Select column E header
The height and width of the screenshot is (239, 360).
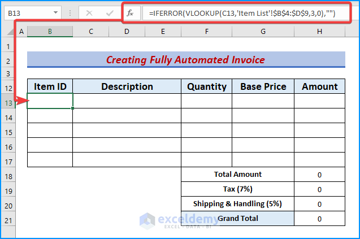click(x=163, y=32)
